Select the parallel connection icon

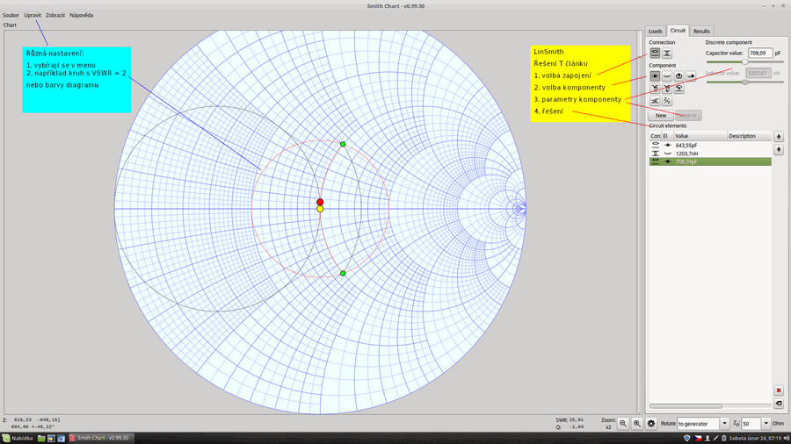(667, 54)
